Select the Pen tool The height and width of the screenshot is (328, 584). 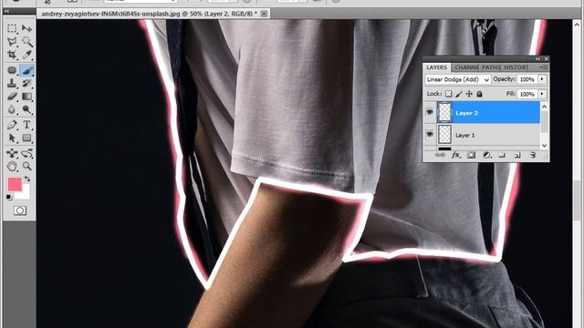12,125
